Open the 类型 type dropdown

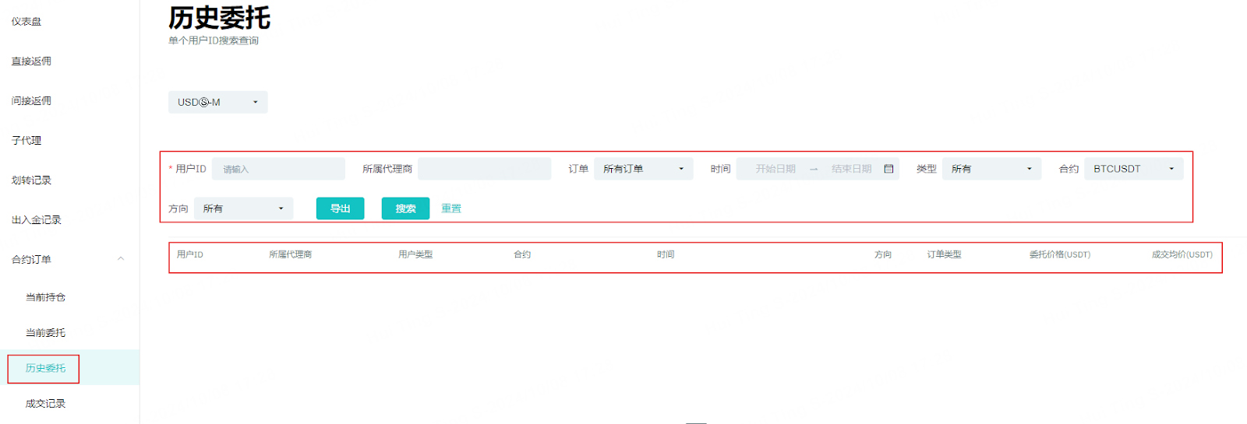tap(991, 169)
